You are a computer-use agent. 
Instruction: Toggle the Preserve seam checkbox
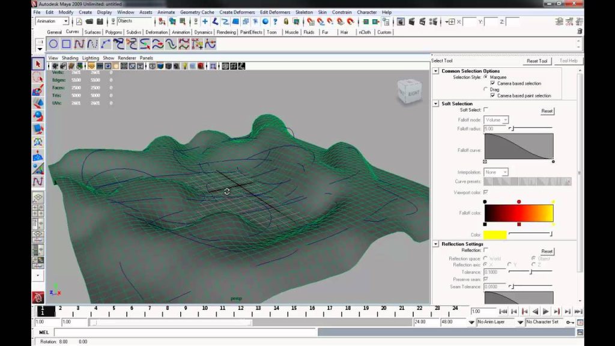(x=485, y=279)
